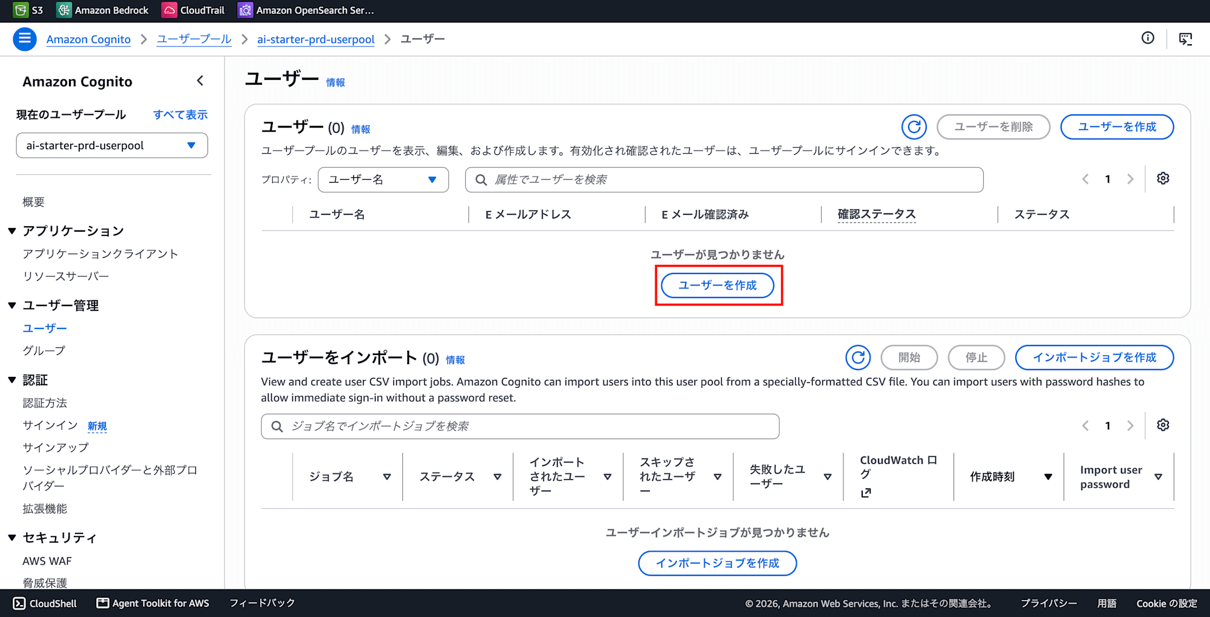The width and height of the screenshot is (1210, 617).
Task: Open サインイン in the sidebar
Action: click(x=50, y=425)
